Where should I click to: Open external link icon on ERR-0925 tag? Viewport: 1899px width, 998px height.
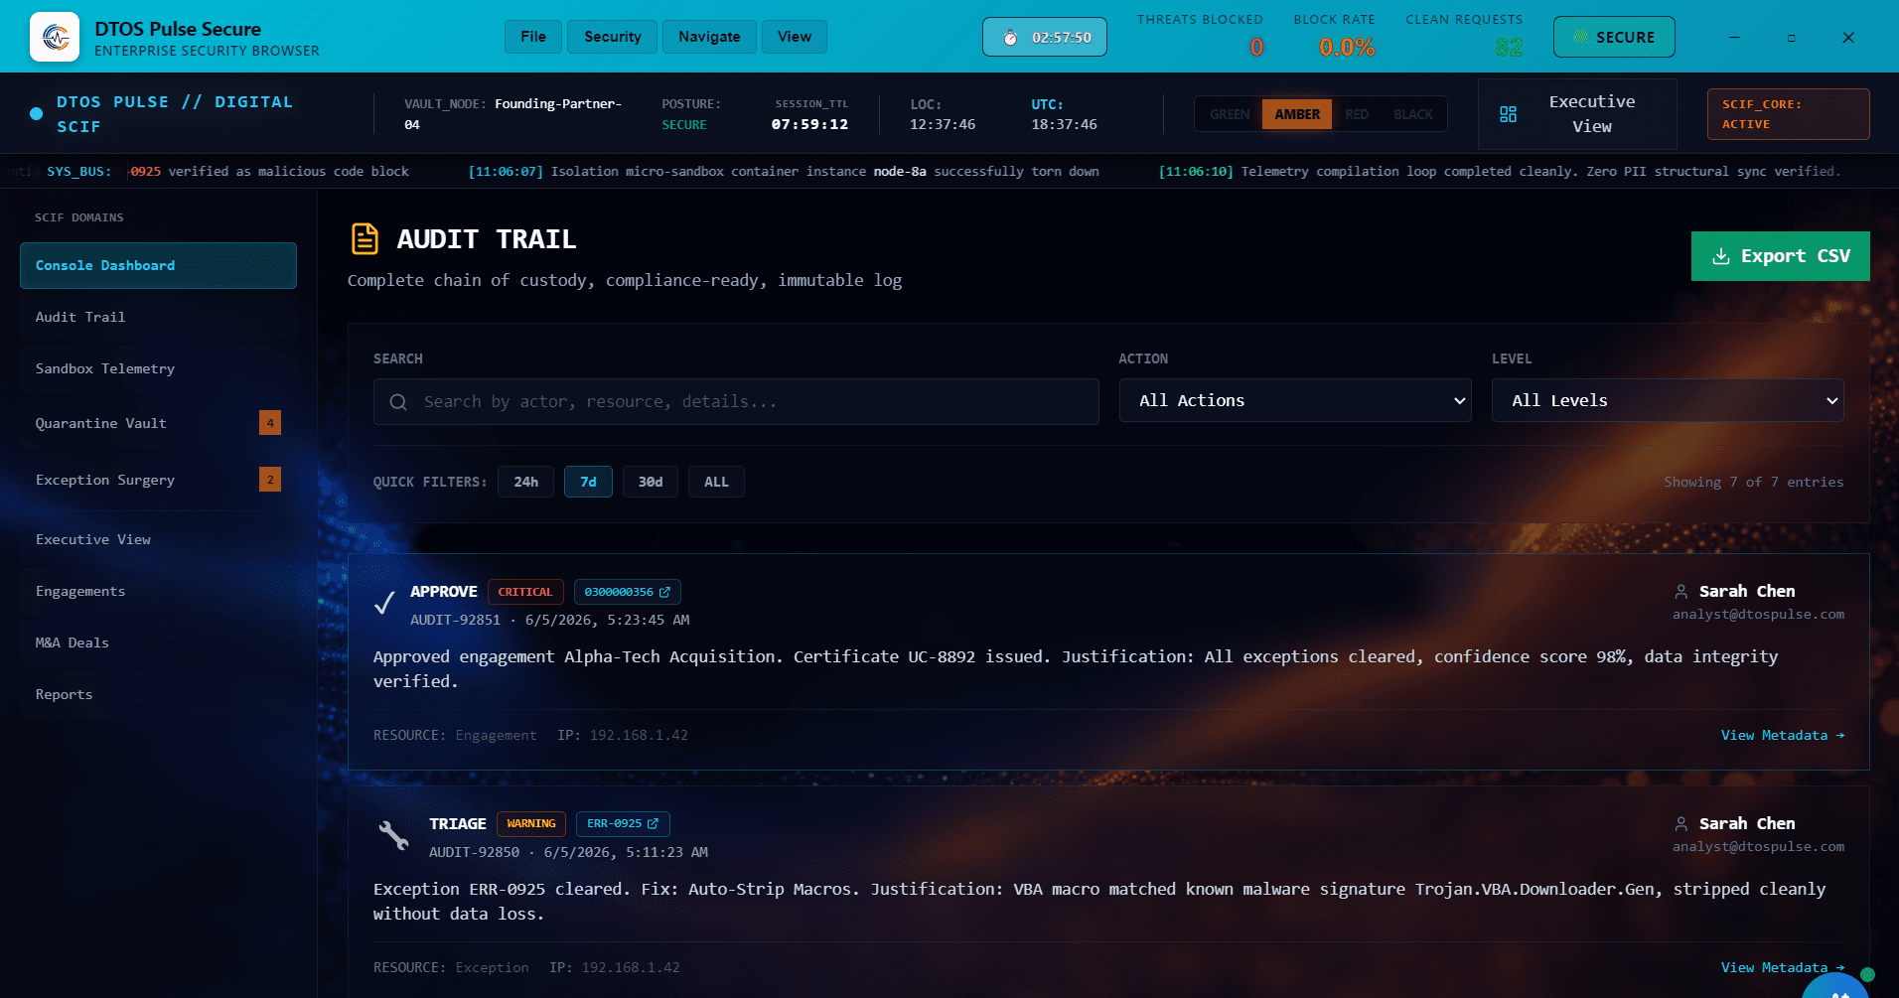click(653, 824)
